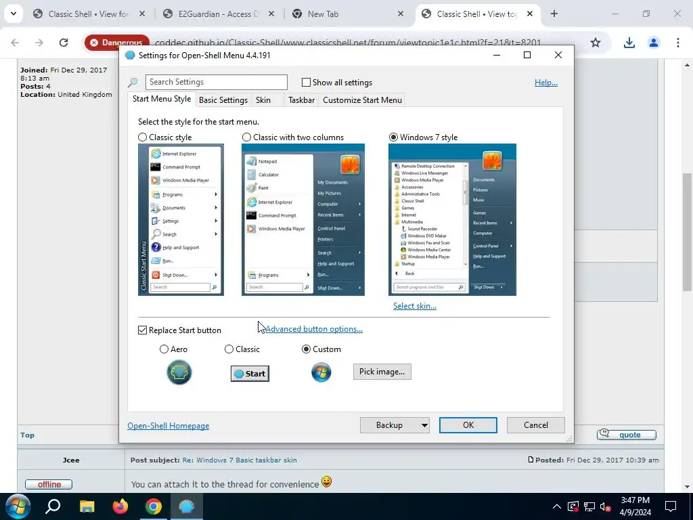Open the Select skin... link
The height and width of the screenshot is (520, 693).
415,306
